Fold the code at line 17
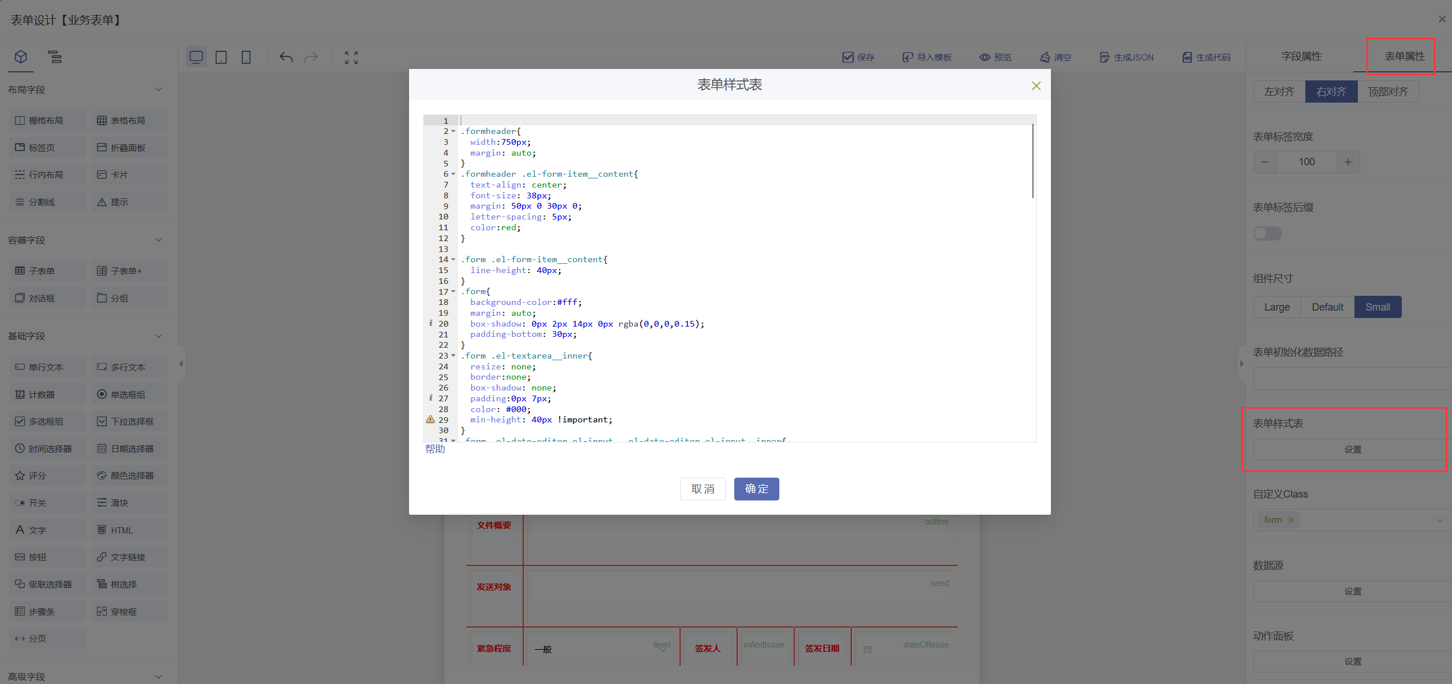This screenshot has width=1452, height=684. pos(454,292)
